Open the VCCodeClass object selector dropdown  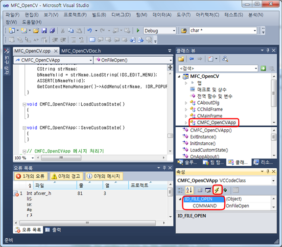coord(273,180)
